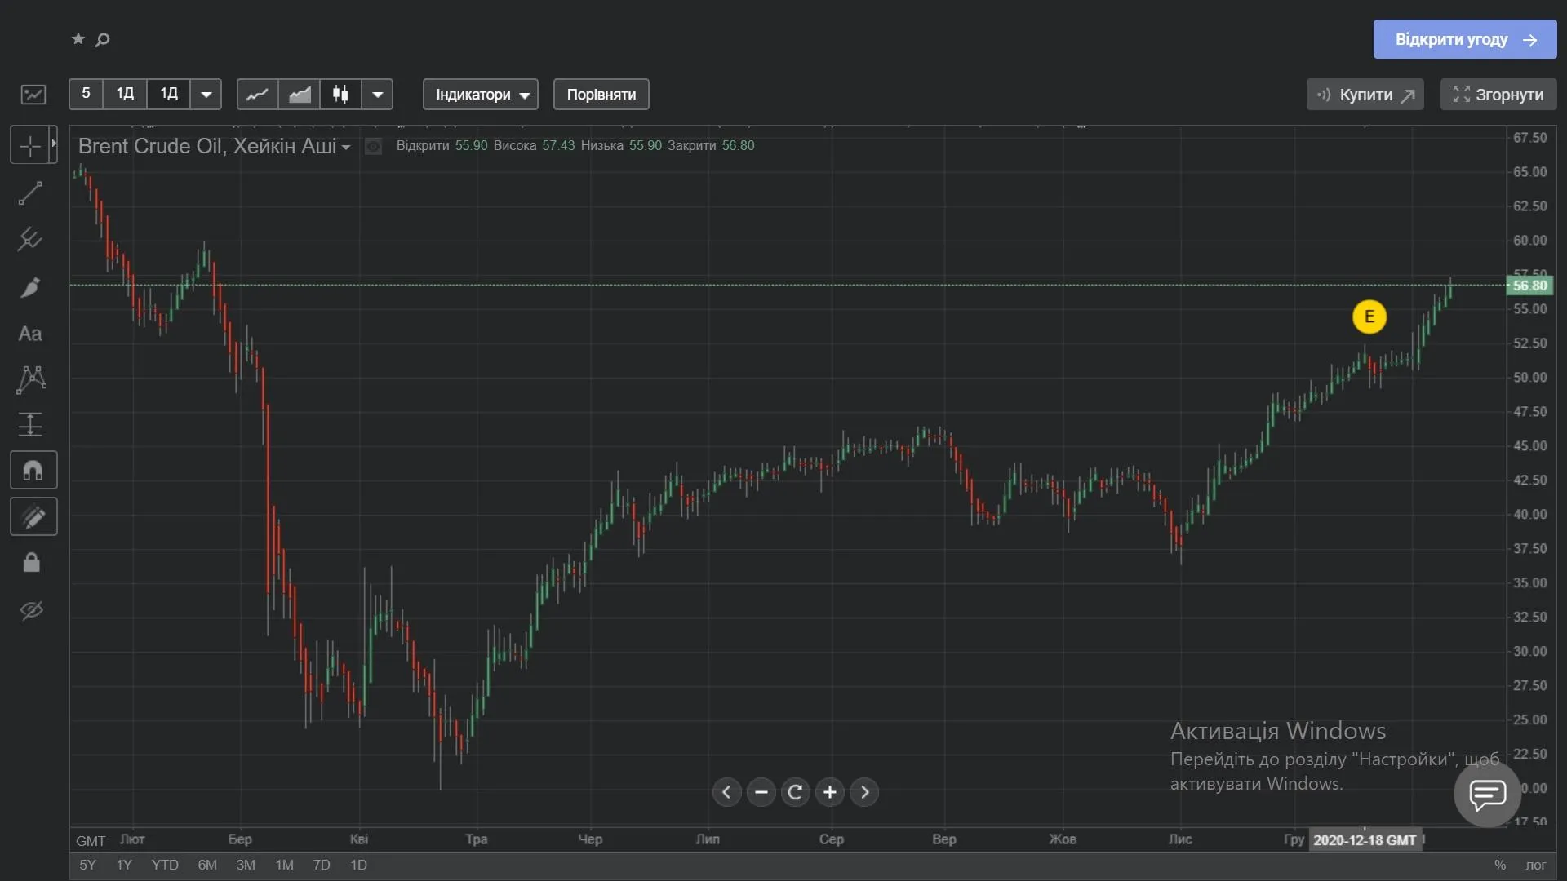Select the brush drawing tool
1567x881 pixels.
tap(30, 287)
